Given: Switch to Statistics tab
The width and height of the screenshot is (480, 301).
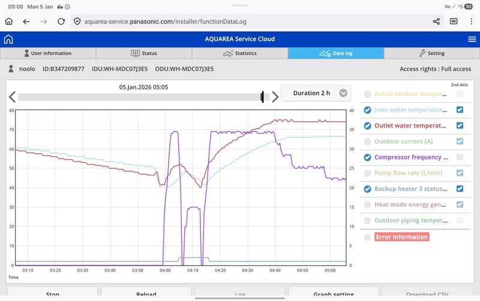Looking at the screenshot, I should (240, 53).
